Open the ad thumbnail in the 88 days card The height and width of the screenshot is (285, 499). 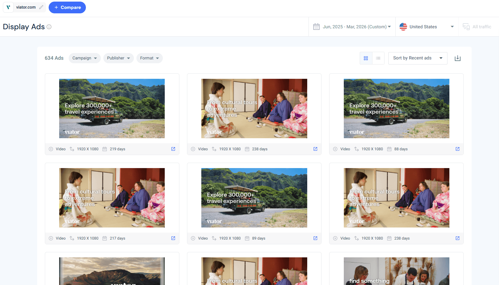397,108
